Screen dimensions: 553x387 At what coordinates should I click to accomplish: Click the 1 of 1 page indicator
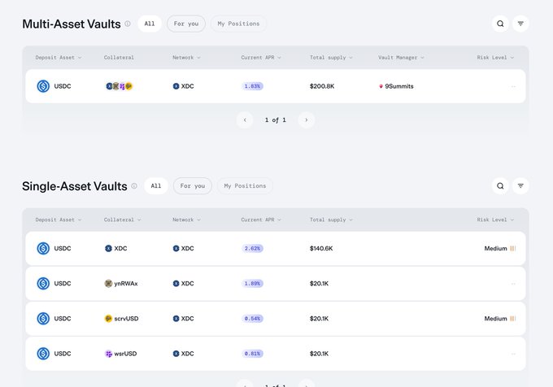[276, 120]
